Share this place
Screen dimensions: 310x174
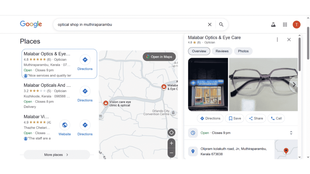coord(256,118)
